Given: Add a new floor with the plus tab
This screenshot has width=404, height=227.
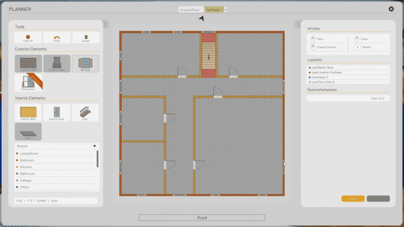Looking at the screenshot, I should pos(225,9).
